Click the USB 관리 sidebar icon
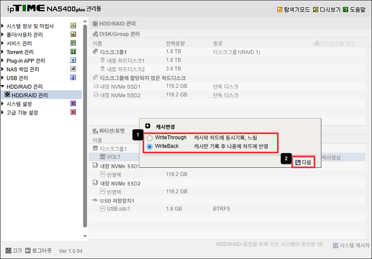Viewport: 372px width, 259px height. click(x=73, y=78)
